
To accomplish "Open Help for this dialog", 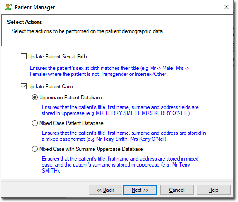I will click(214, 190).
